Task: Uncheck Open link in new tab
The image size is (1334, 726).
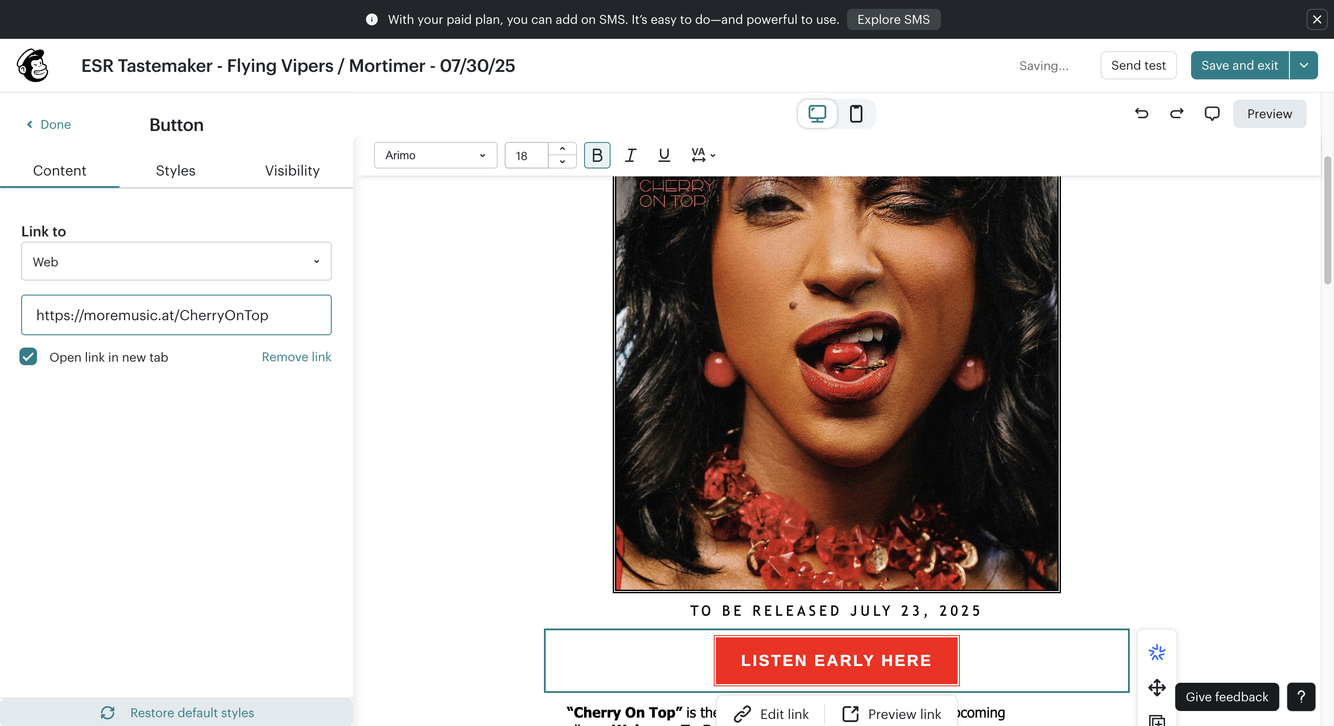Action: point(29,357)
